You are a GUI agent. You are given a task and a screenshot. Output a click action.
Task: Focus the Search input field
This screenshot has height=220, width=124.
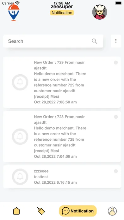[x=53, y=41]
